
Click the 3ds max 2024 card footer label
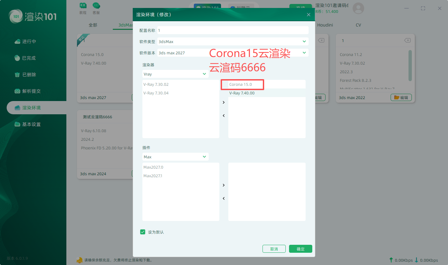93,174
